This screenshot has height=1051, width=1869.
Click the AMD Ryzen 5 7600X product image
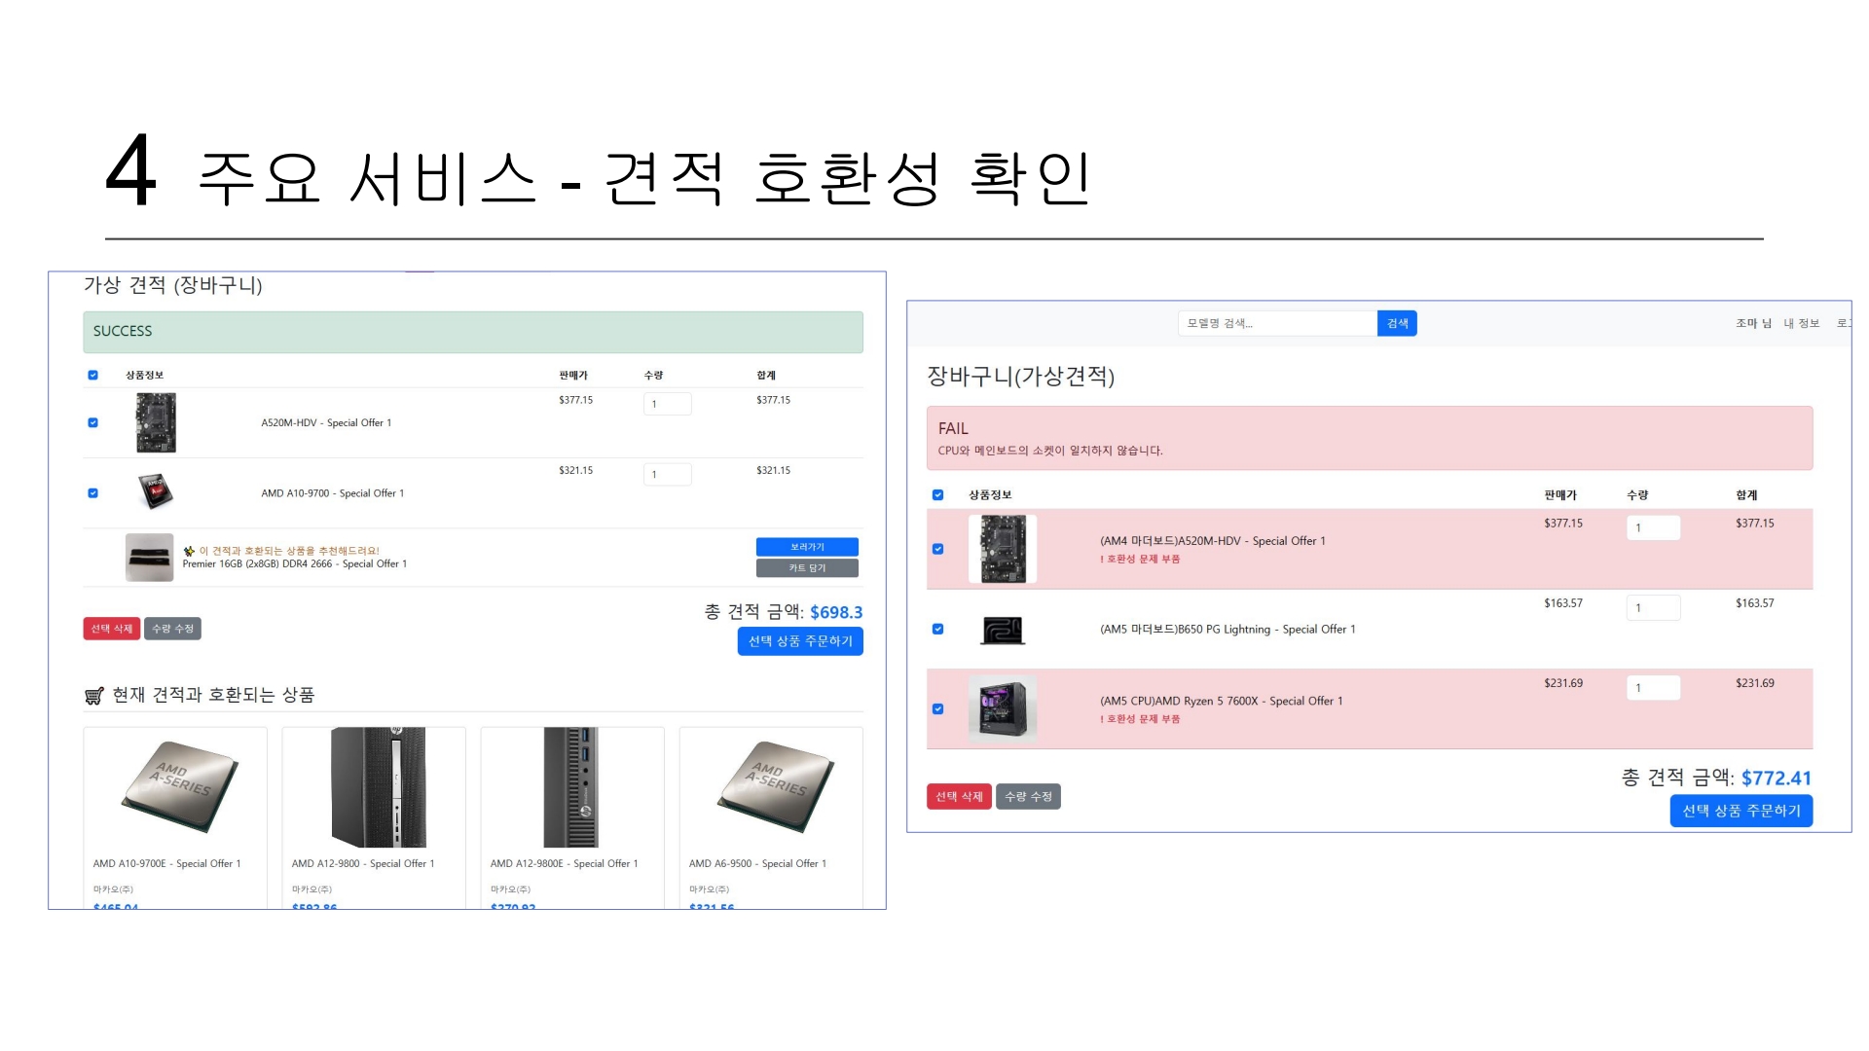[1002, 708]
